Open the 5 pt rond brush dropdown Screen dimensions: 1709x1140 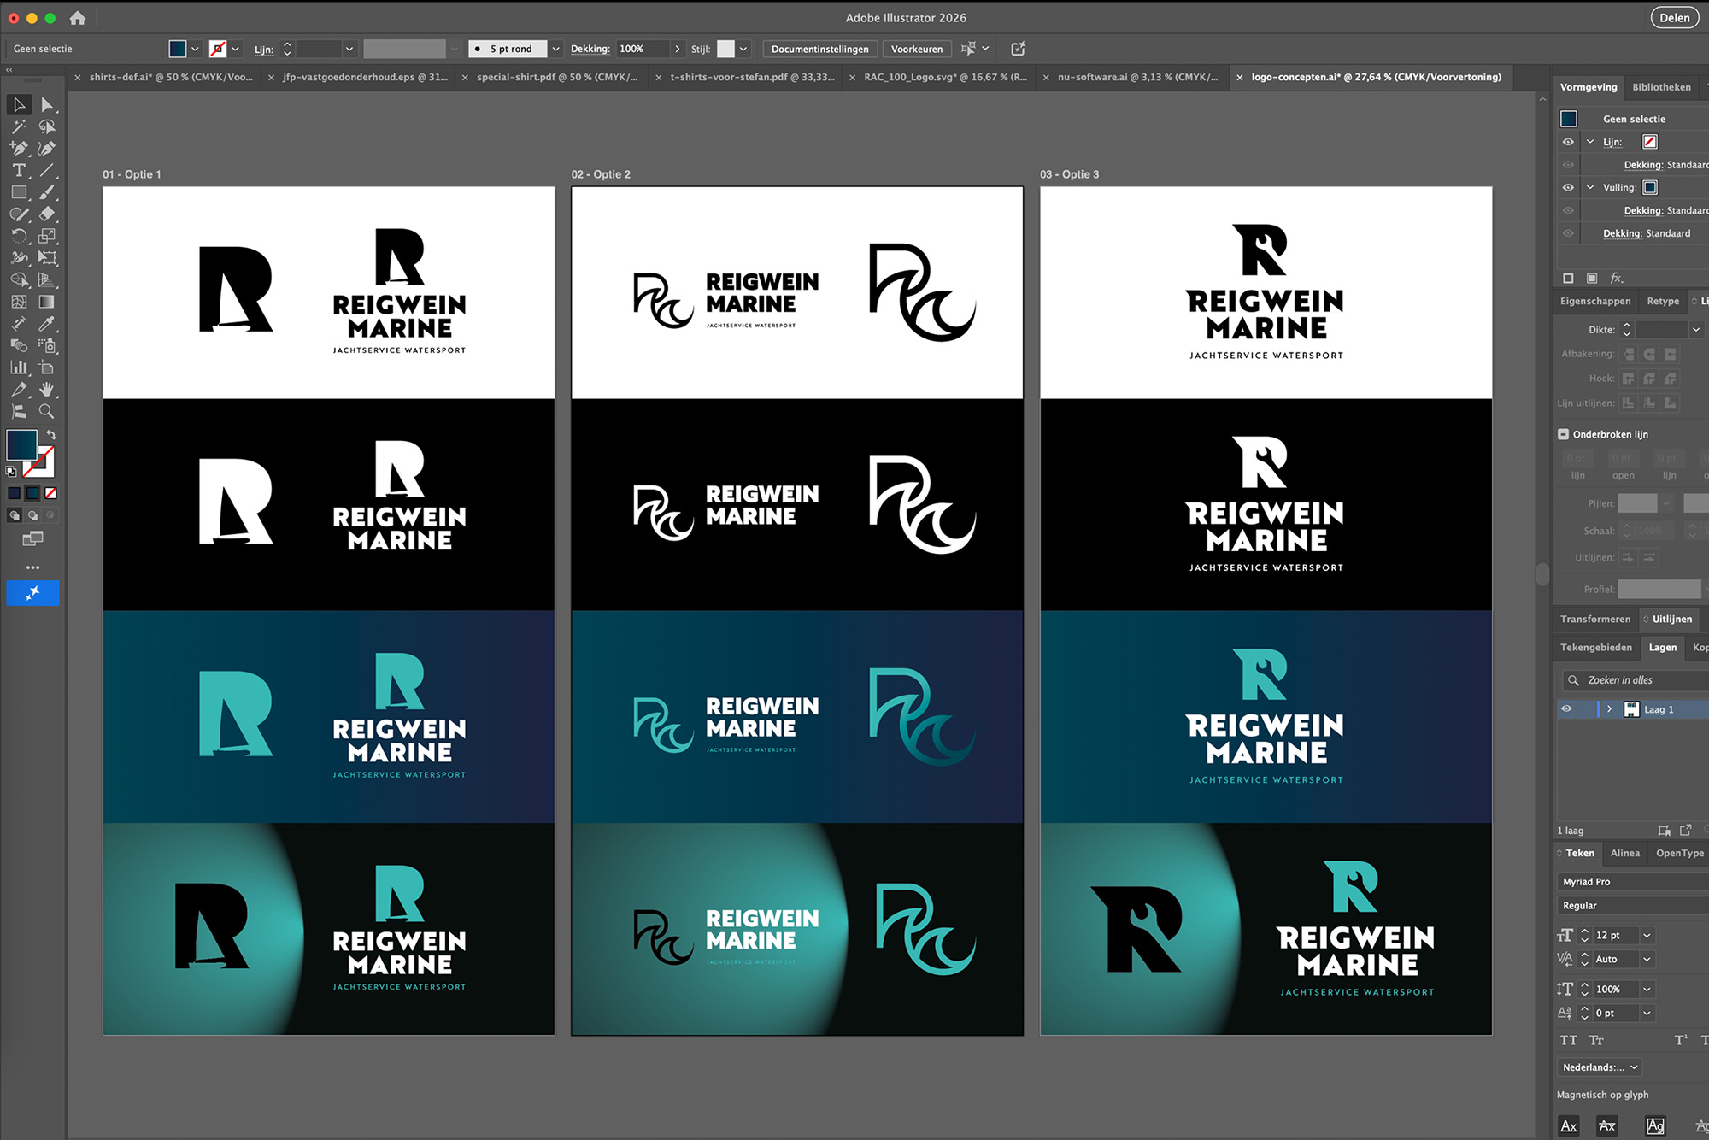(x=556, y=49)
